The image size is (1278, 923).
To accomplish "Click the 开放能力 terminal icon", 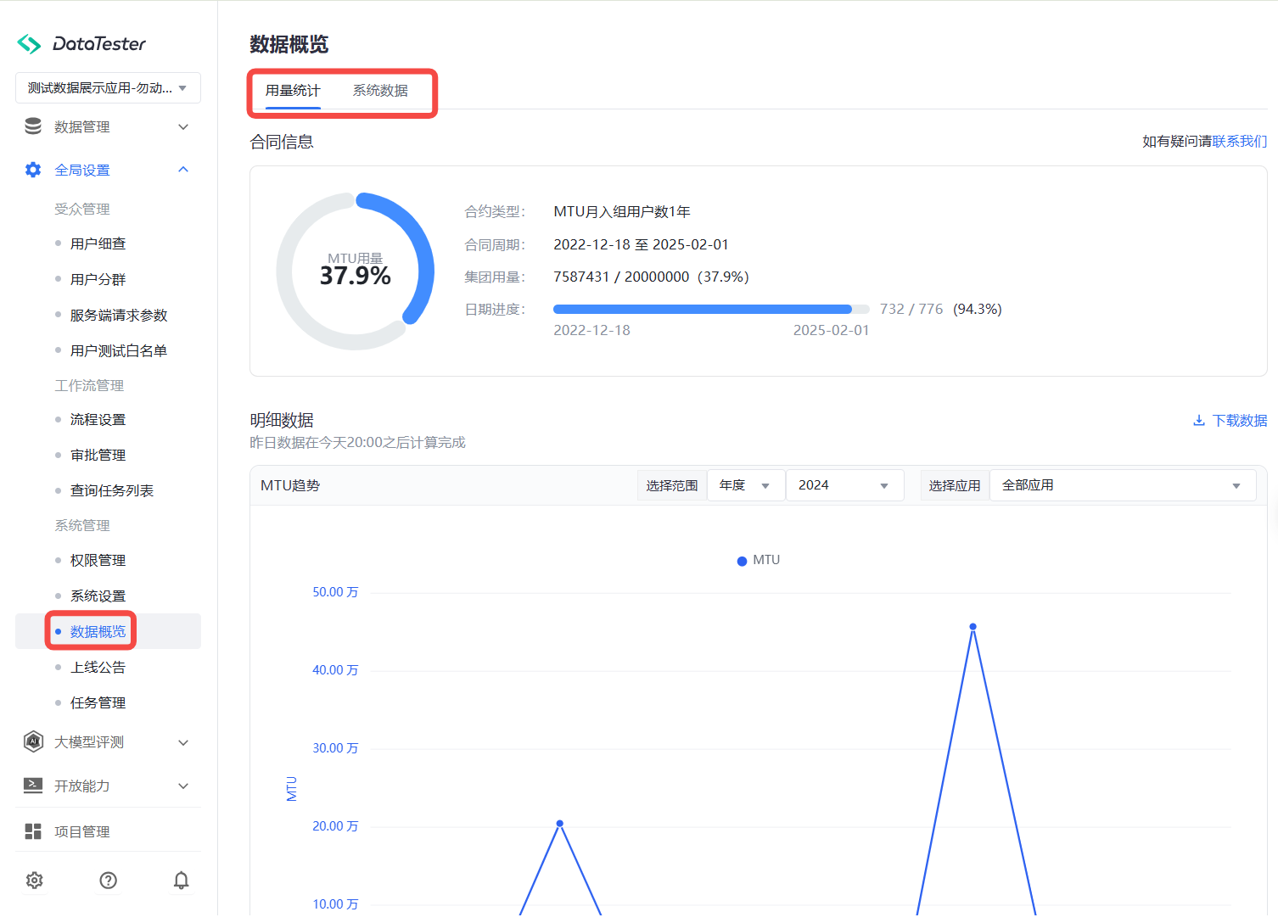I will pos(33,786).
